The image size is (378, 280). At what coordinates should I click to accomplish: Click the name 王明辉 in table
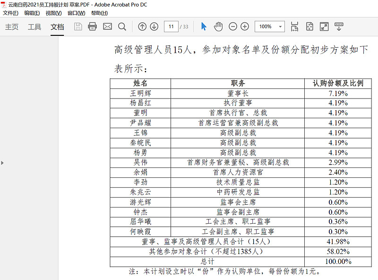coord(140,94)
